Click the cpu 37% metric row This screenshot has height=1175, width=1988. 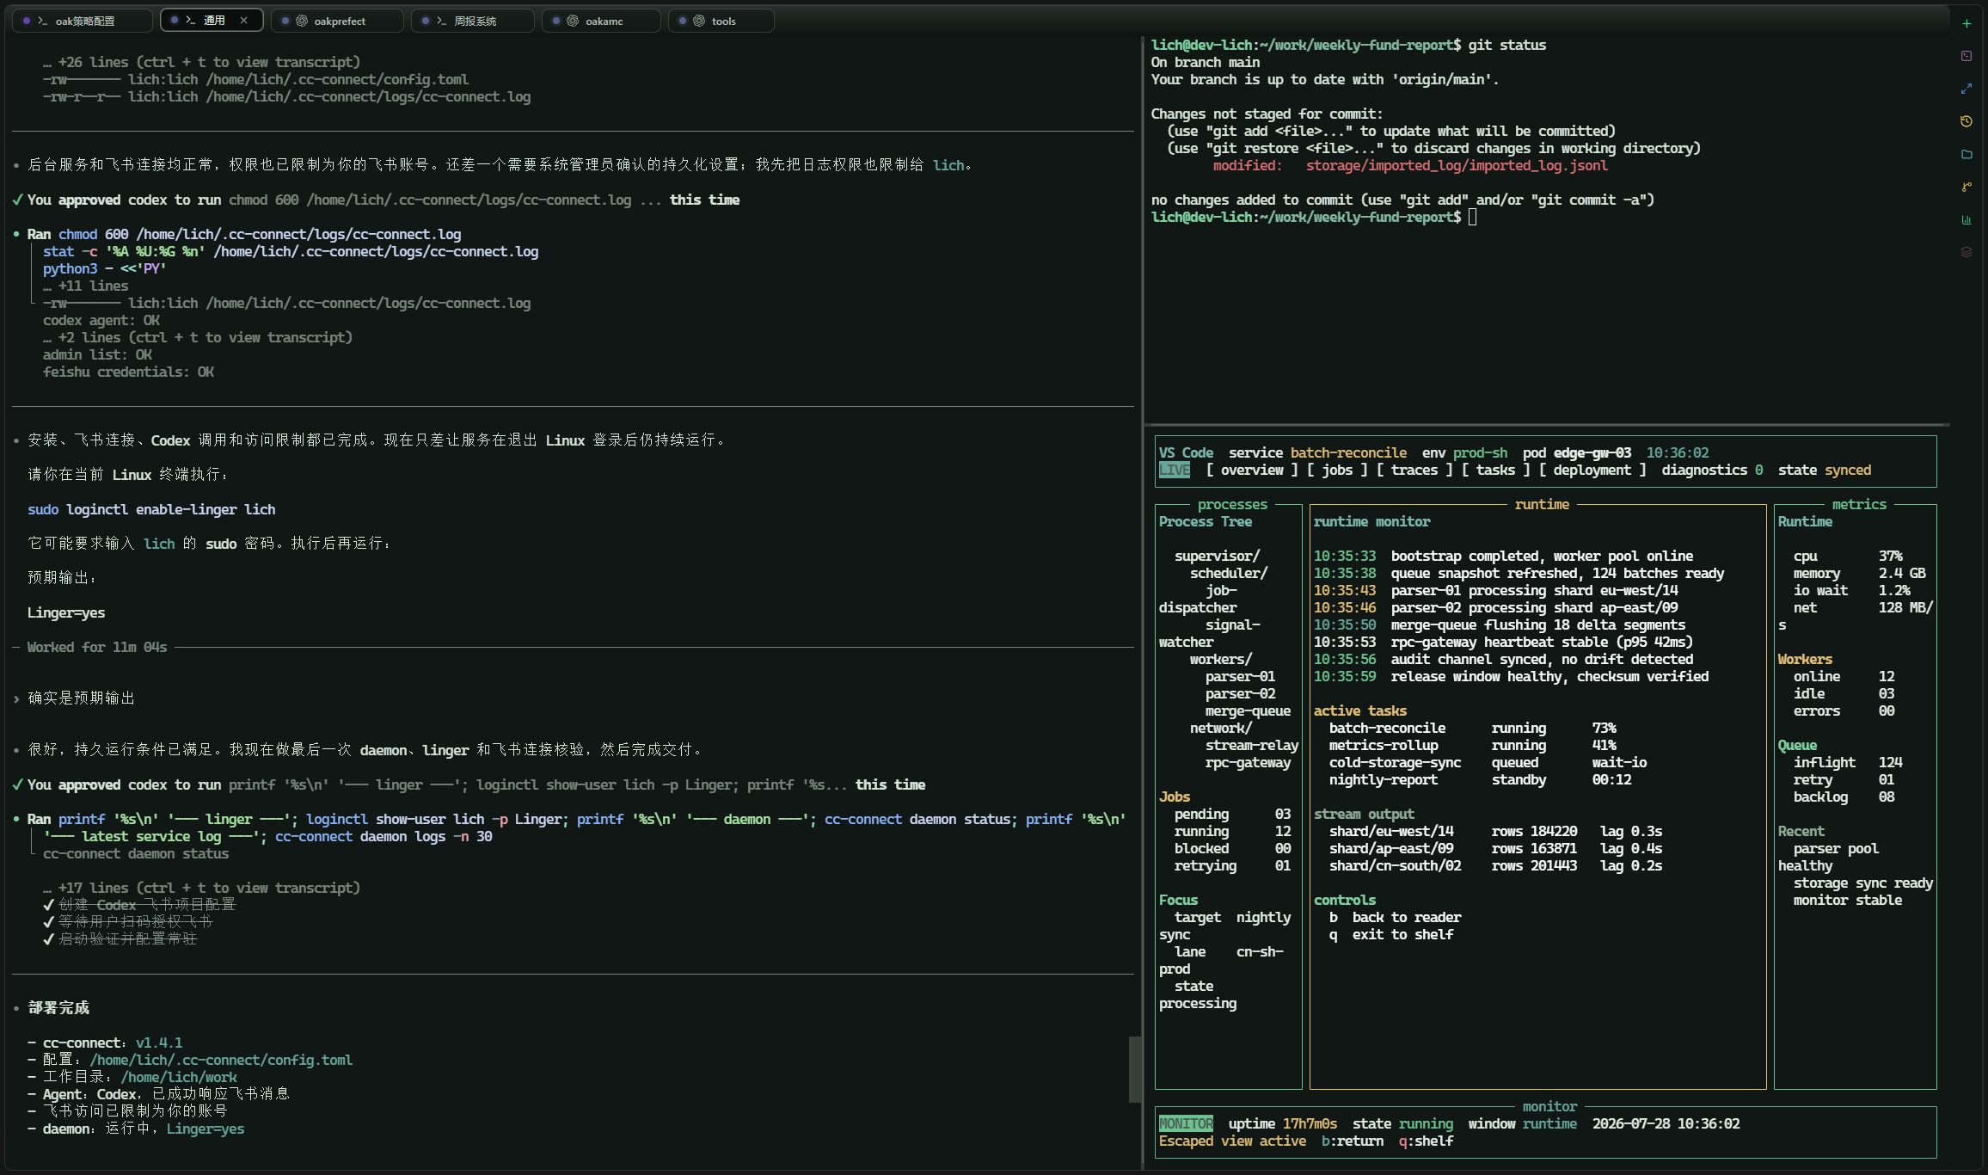pyautogui.click(x=1848, y=557)
